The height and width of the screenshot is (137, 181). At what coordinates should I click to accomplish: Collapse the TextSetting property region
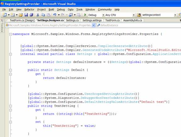point(10,106)
